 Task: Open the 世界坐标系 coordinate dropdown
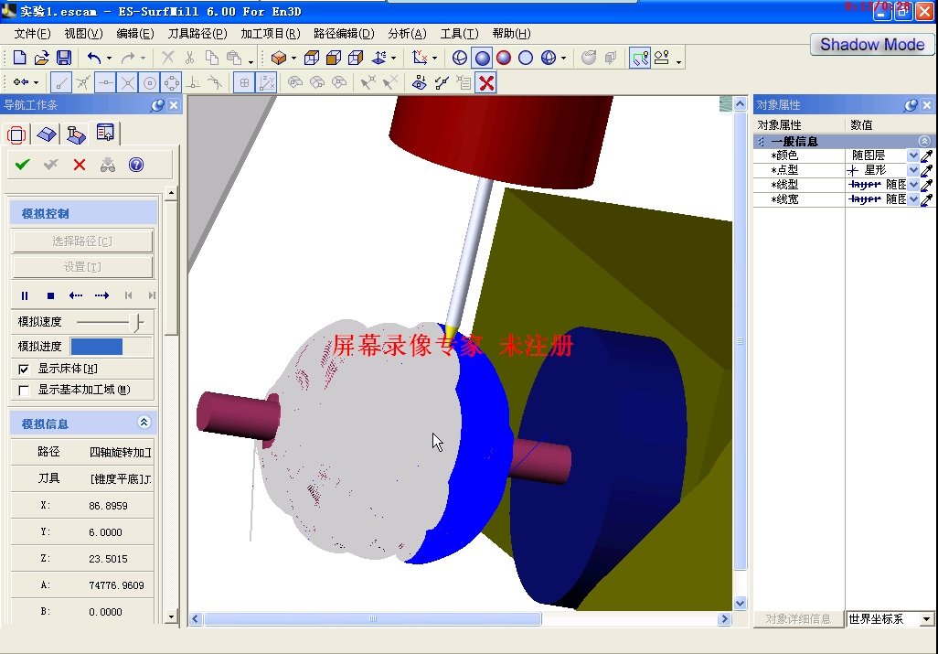pyautogui.click(x=927, y=618)
